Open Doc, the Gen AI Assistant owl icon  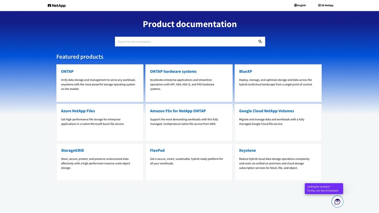(x=337, y=201)
